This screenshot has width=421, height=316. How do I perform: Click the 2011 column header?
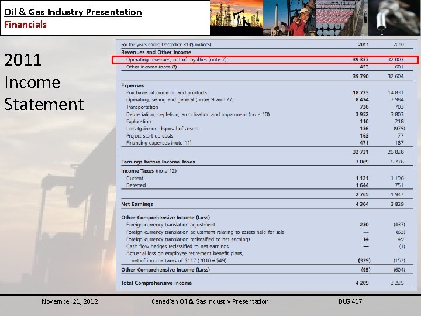(363, 44)
